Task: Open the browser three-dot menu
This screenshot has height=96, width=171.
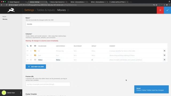Action: click(x=169, y=5)
